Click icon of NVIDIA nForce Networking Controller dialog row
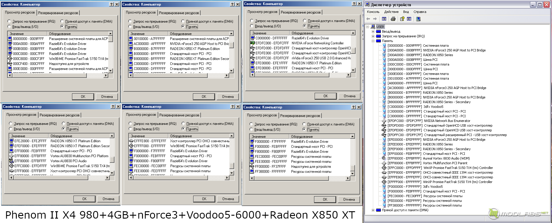Screen dimensions: 552x223 tap(252, 43)
